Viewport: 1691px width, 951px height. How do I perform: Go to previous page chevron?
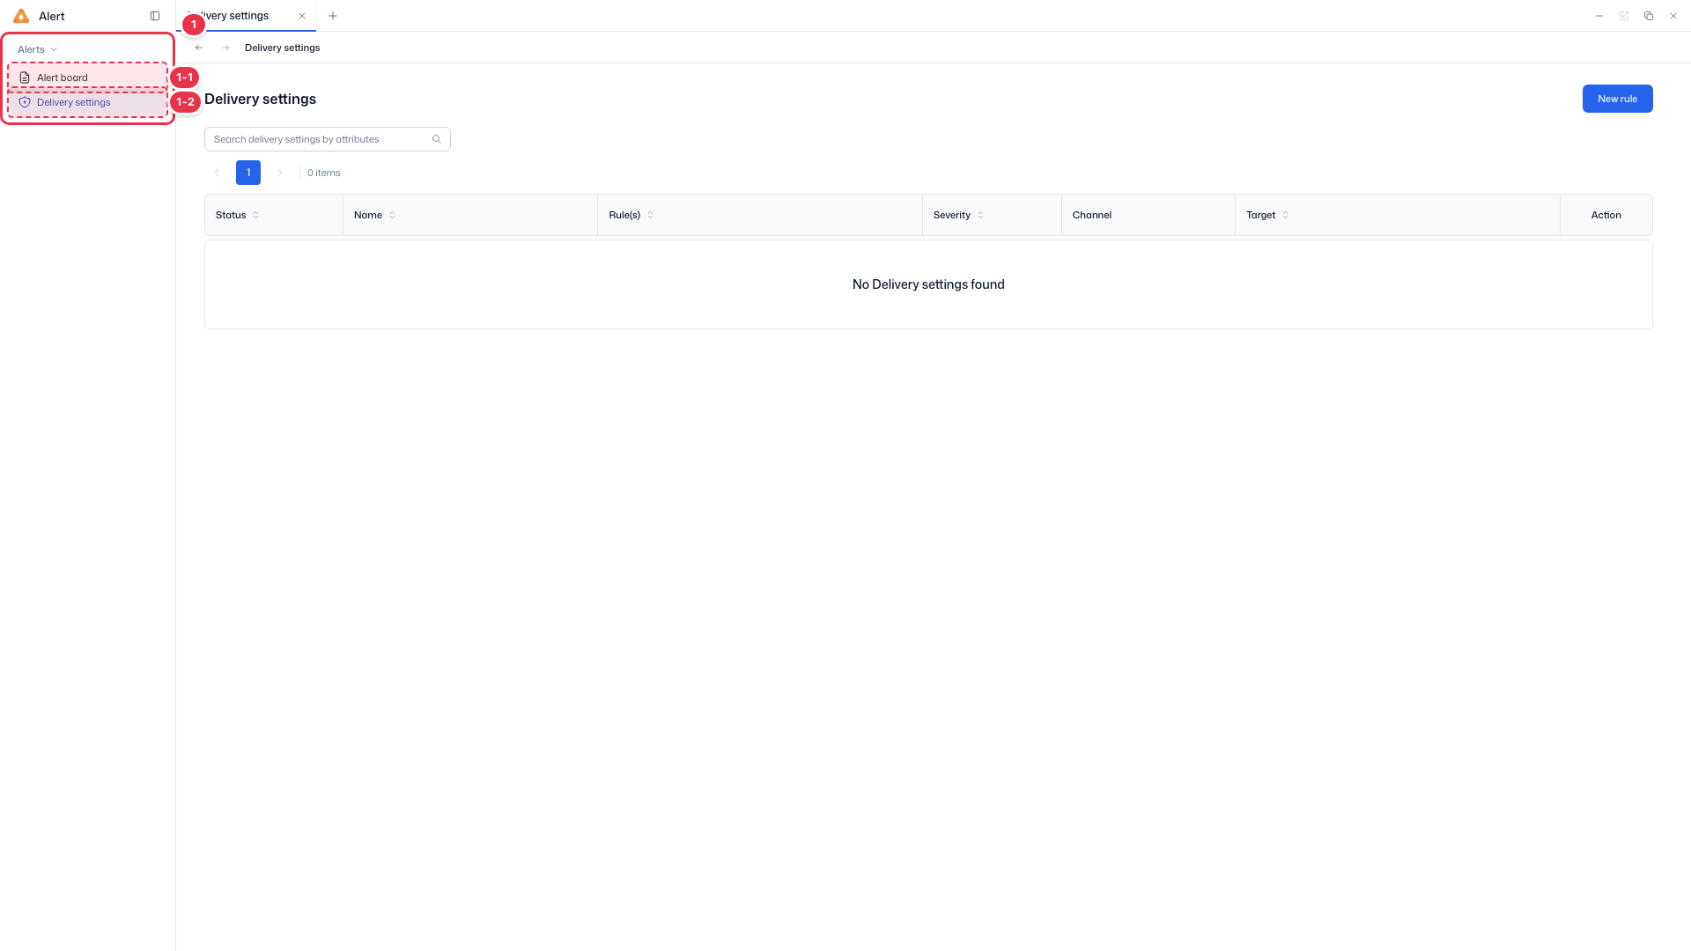(217, 173)
